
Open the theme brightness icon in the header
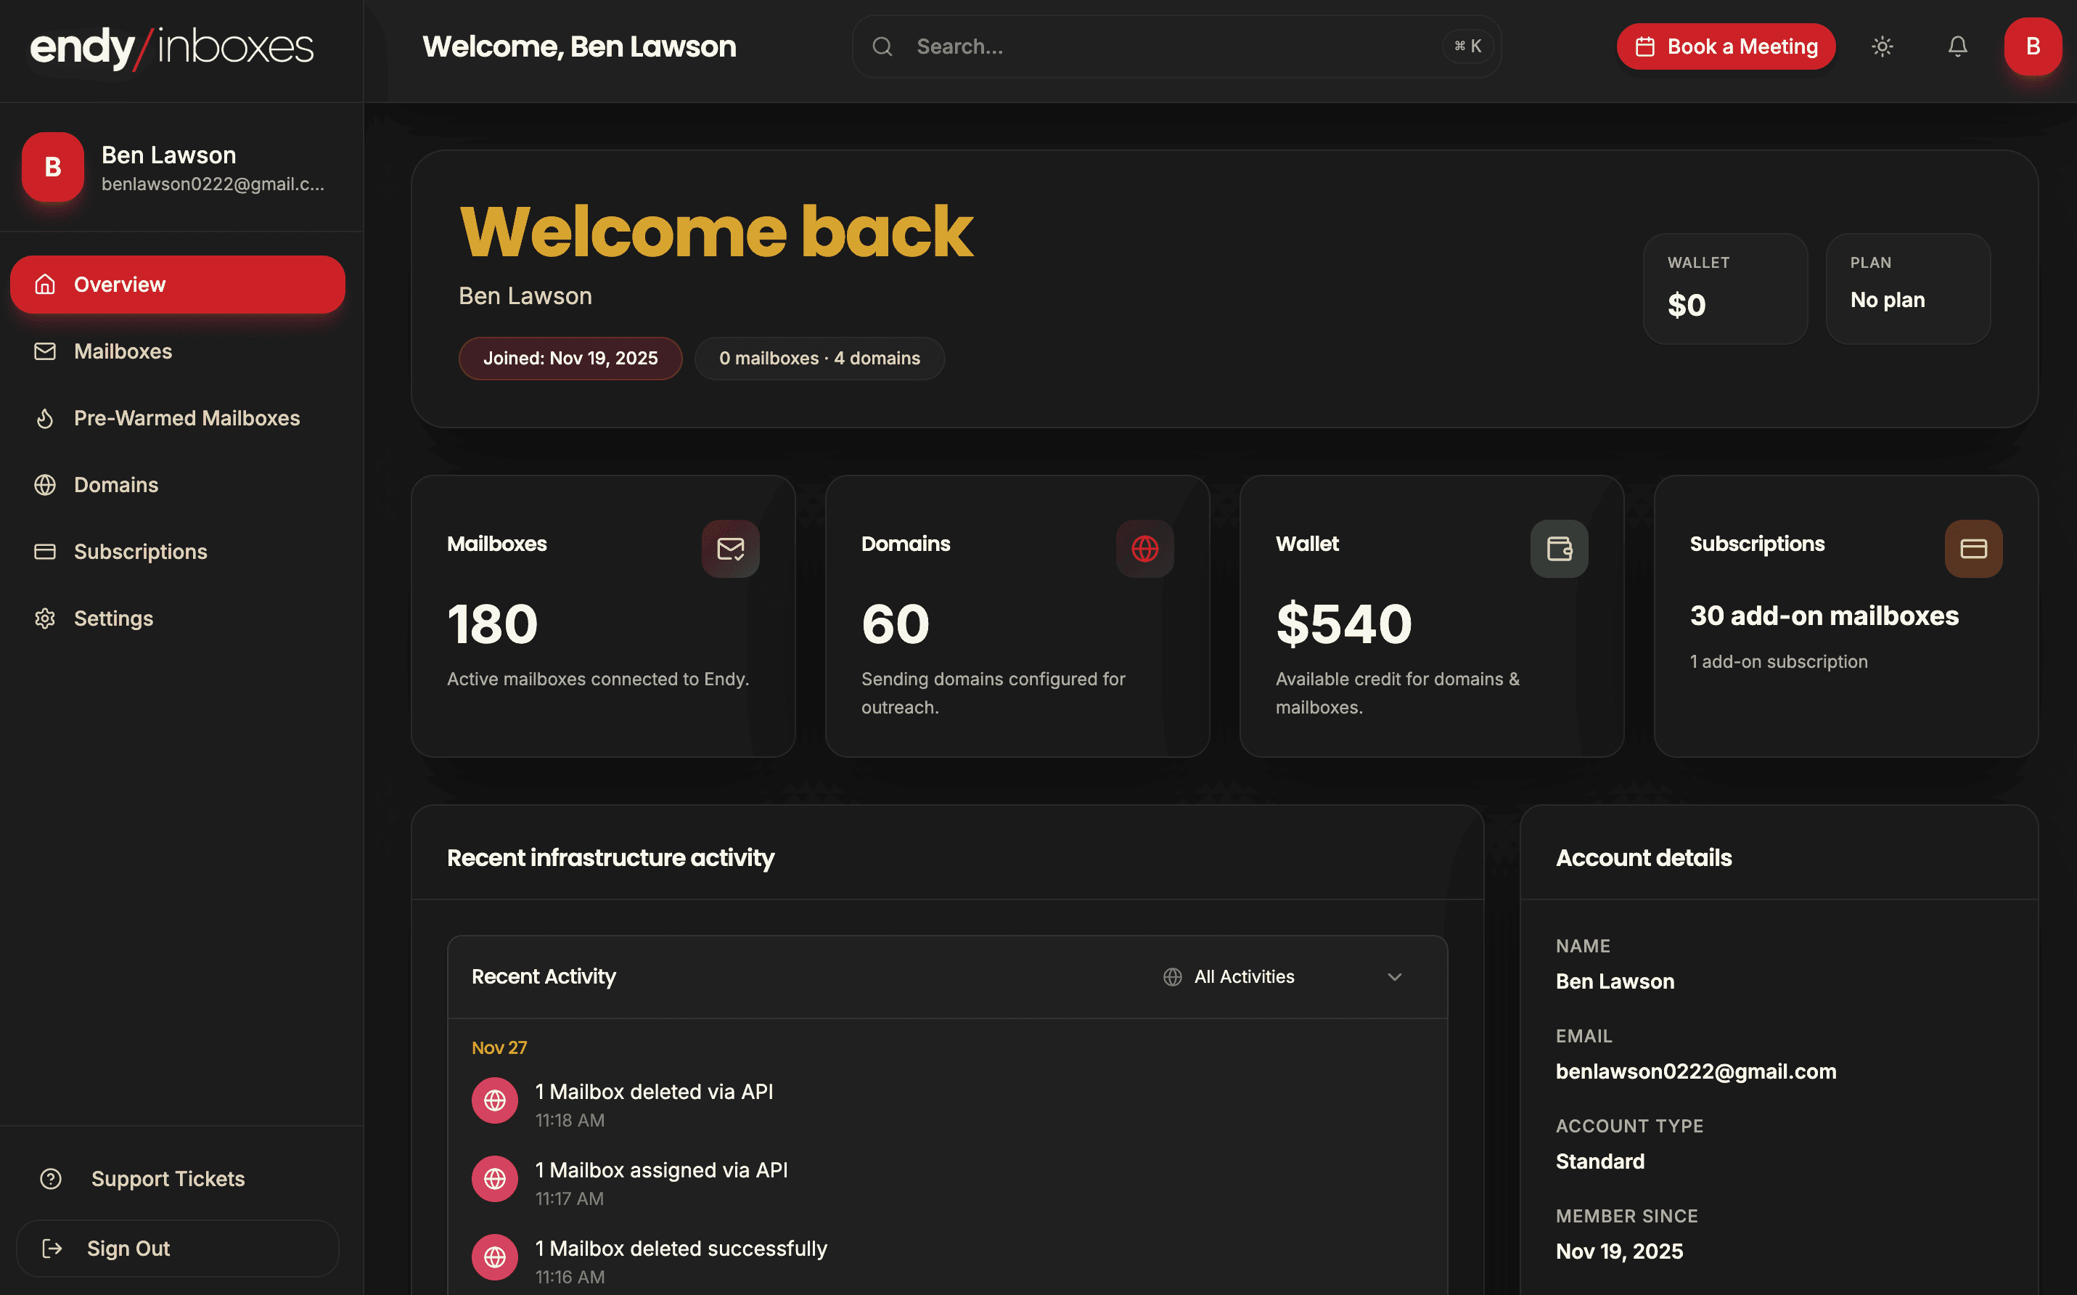pos(1881,46)
